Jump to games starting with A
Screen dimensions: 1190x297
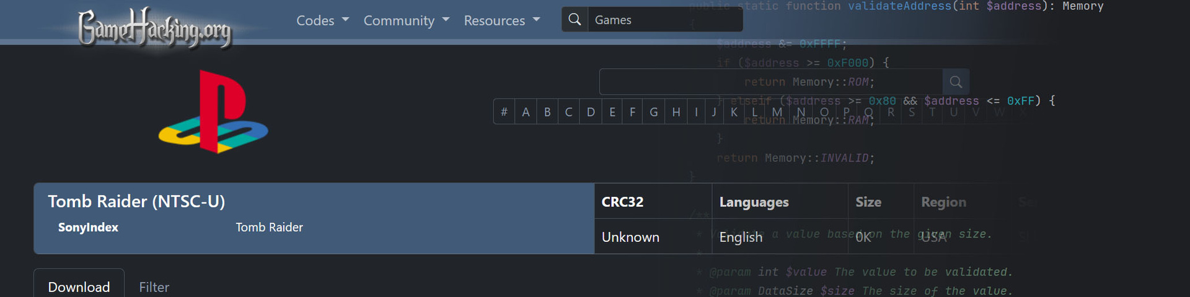526,112
